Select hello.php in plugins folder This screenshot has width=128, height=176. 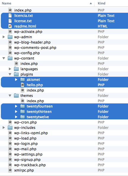coord(64,85)
